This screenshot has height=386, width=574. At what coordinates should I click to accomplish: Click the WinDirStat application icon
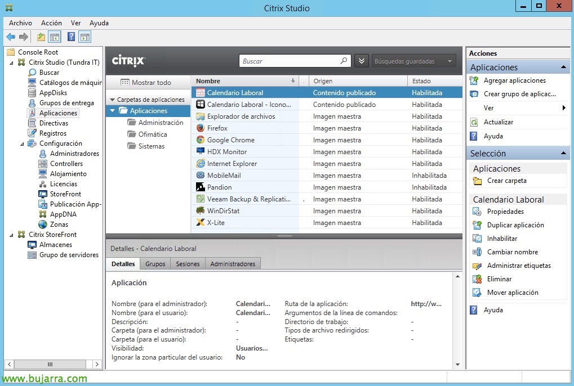coord(201,211)
